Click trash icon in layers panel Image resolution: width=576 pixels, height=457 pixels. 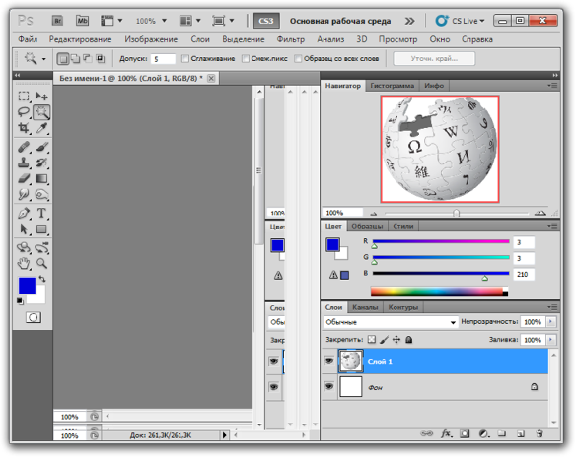coord(539,434)
